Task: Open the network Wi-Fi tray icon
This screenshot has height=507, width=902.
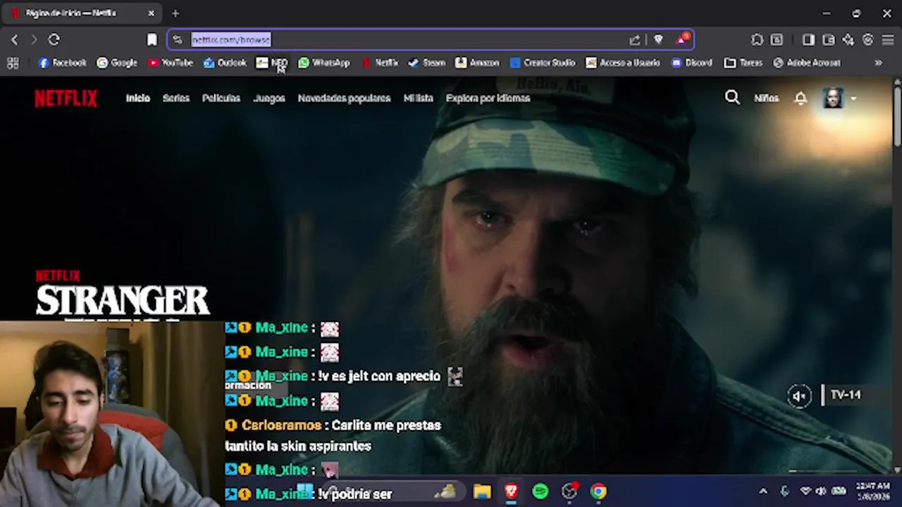Action: (x=805, y=492)
